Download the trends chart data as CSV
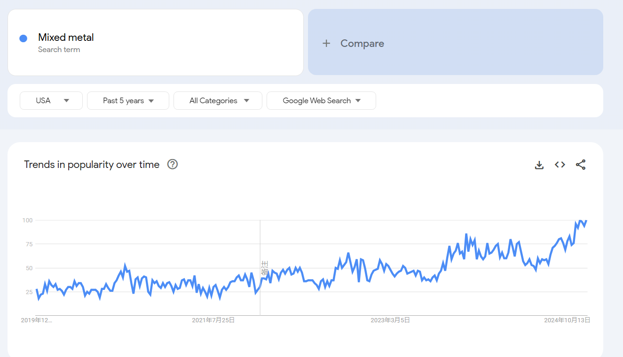Image resolution: width=623 pixels, height=357 pixels. tap(539, 165)
